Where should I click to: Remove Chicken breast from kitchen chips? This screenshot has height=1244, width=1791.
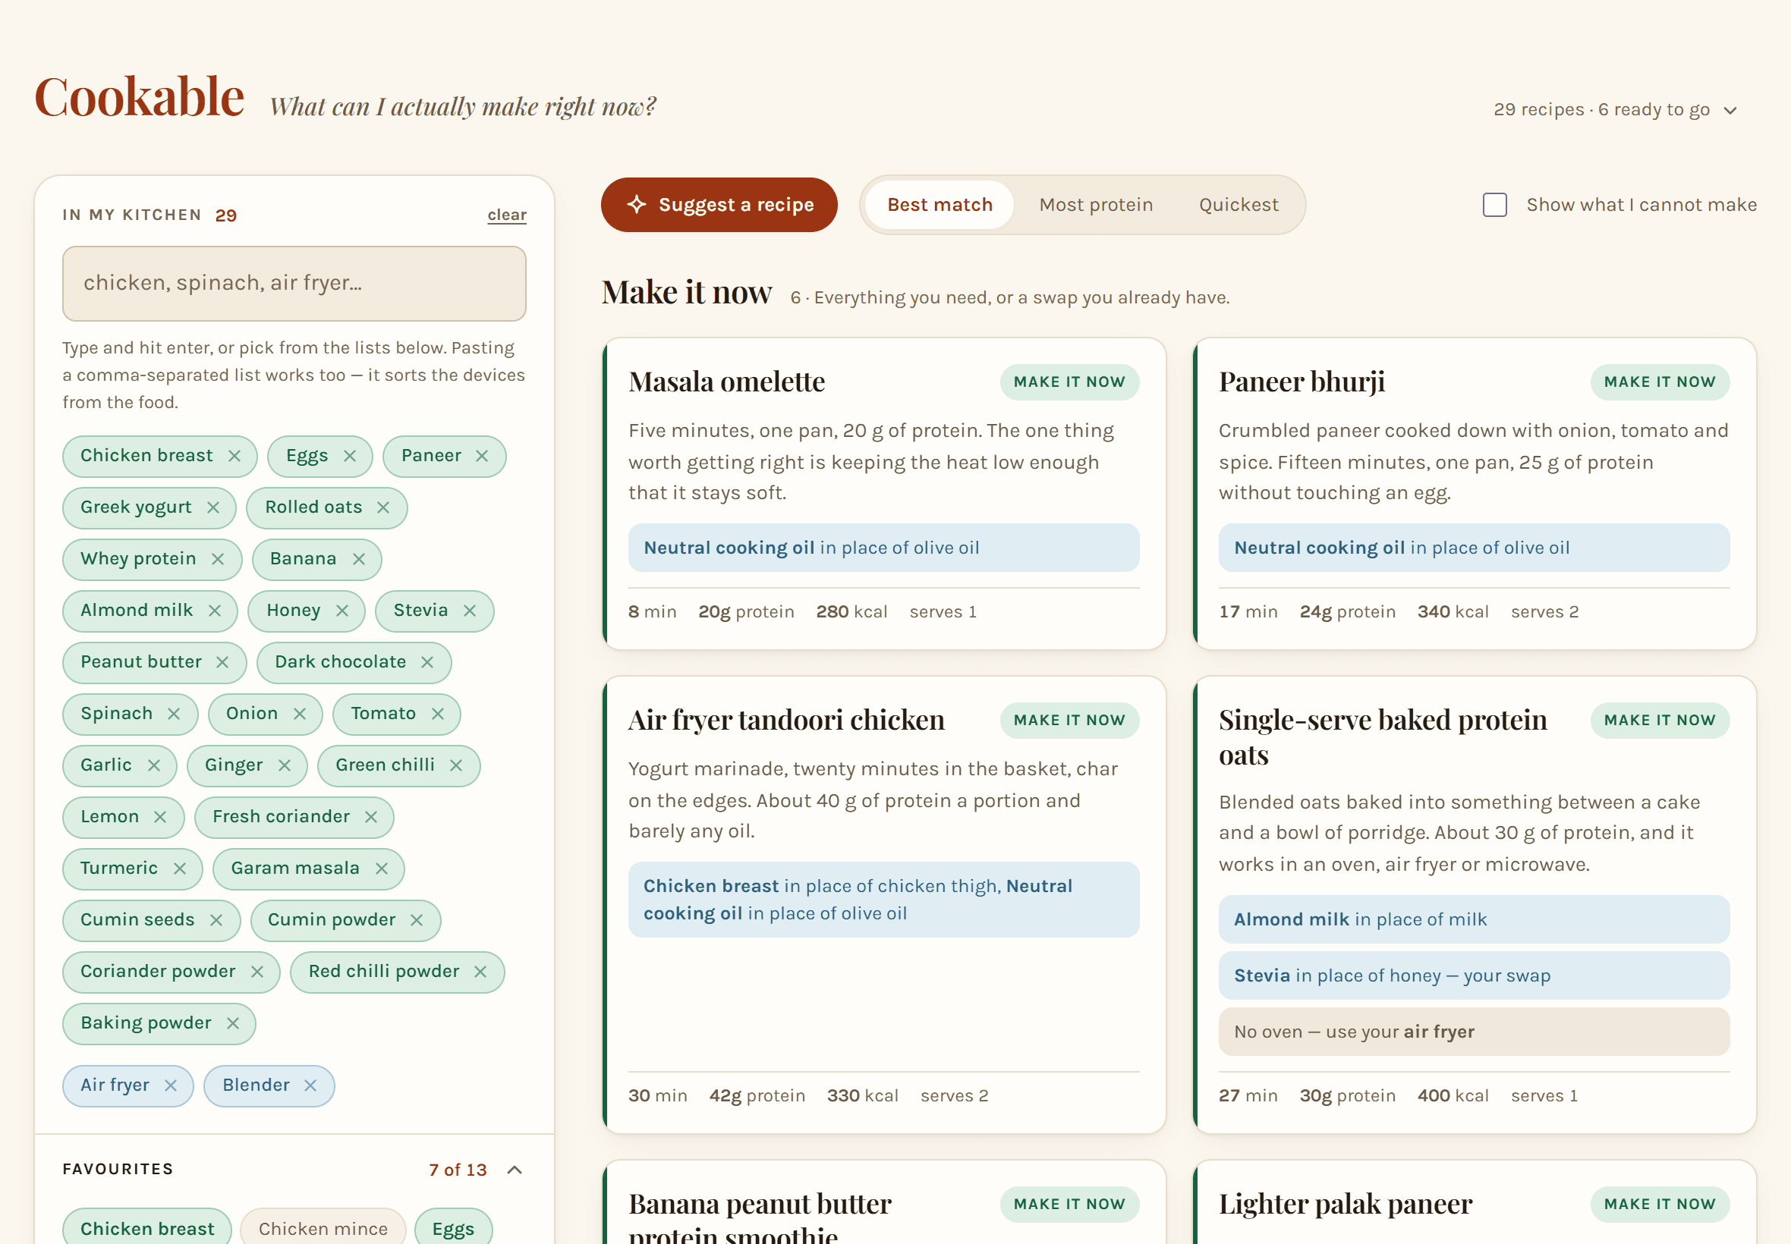coord(234,456)
